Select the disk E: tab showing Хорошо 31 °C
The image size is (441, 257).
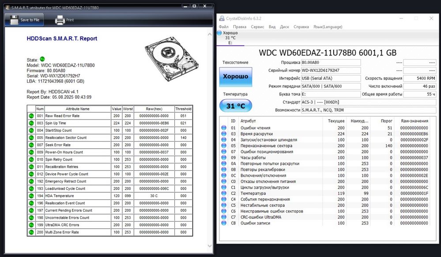pyautogui.click(x=230, y=38)
